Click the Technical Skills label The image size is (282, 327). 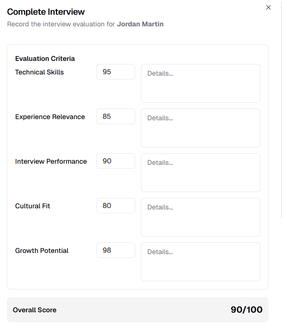coord(39,72)
